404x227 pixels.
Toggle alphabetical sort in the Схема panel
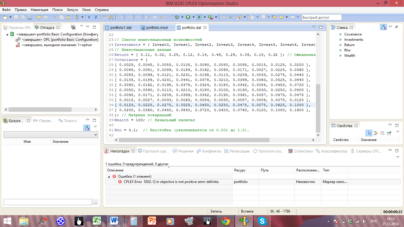click(383, 27)
